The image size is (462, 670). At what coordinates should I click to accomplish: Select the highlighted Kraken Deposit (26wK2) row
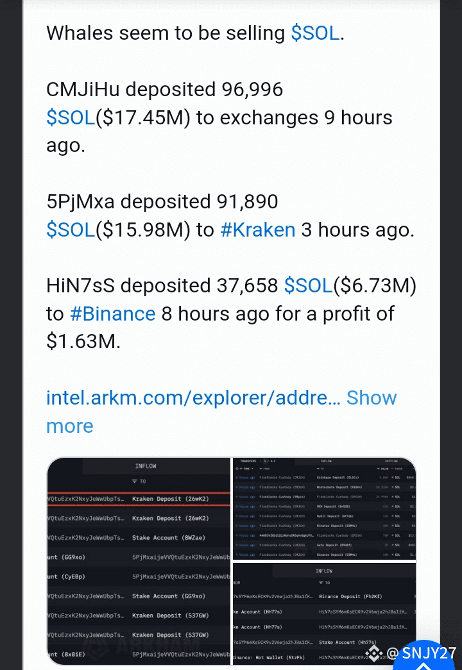pyautogui.click(x=139, y=499)
